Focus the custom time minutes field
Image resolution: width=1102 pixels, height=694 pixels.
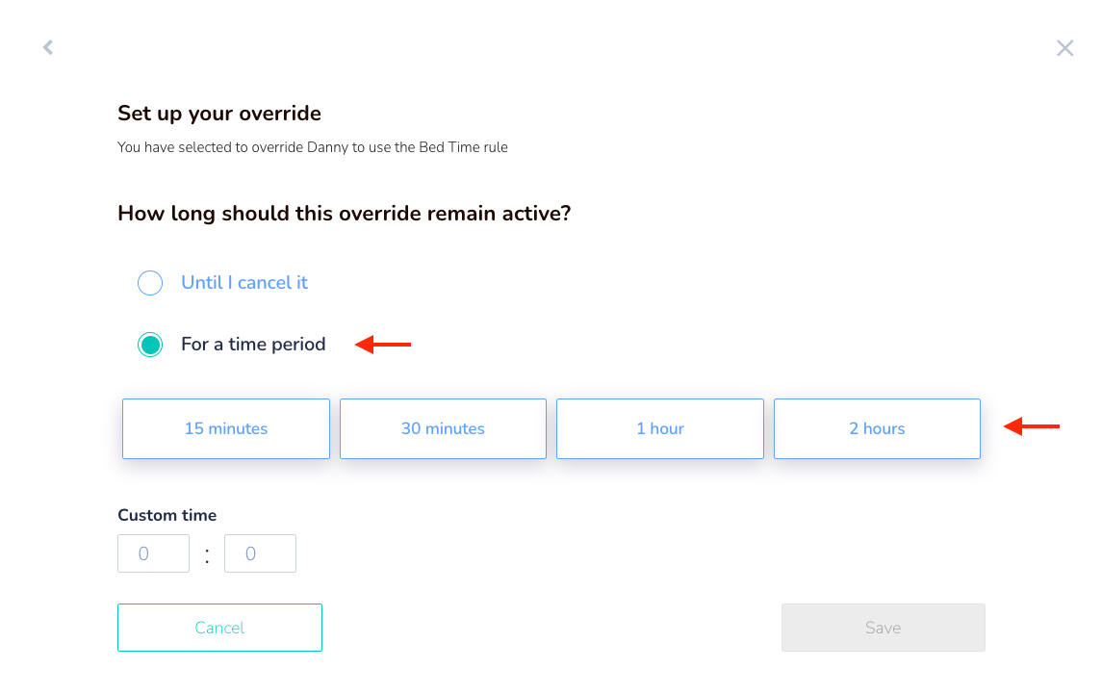click(260, 553)
